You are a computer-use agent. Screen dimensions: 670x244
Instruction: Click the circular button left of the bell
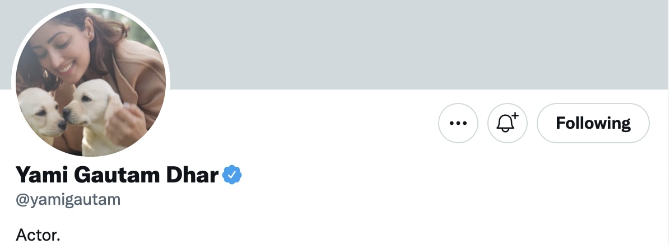click(x=458, y=123)
